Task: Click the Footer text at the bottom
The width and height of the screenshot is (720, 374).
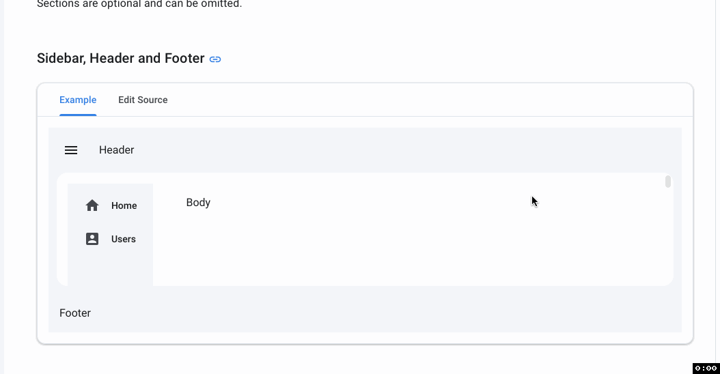Action: tap(75, 313)
